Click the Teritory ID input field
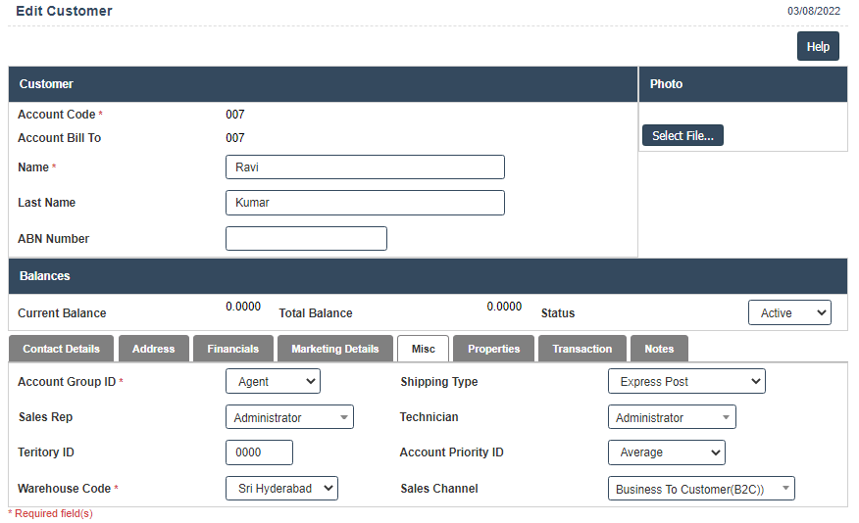859x523 pixels. pyautogui.click(x=259, y=452)
